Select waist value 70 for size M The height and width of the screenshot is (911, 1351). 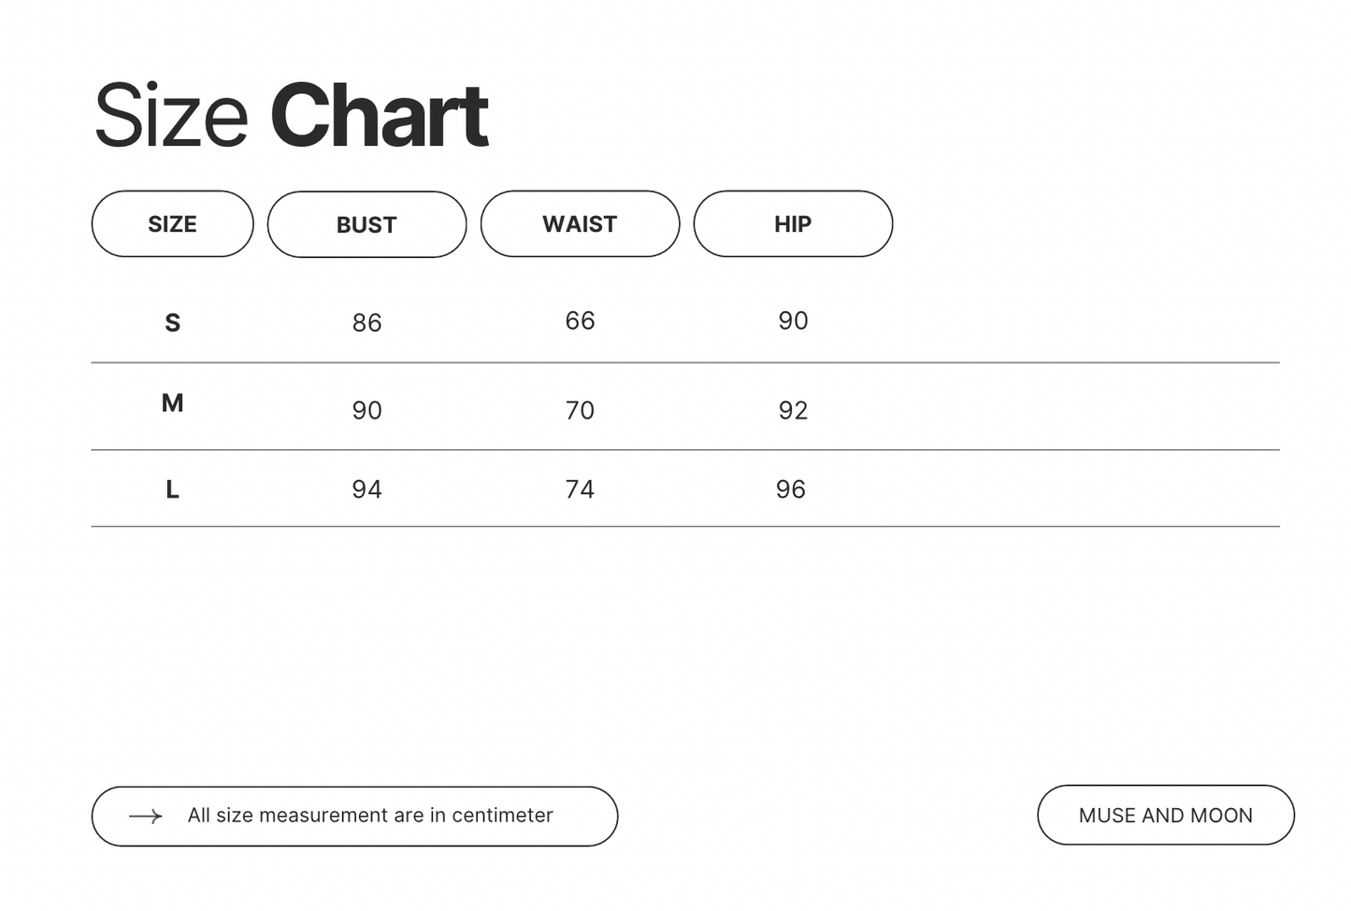(x=580, y=411)
